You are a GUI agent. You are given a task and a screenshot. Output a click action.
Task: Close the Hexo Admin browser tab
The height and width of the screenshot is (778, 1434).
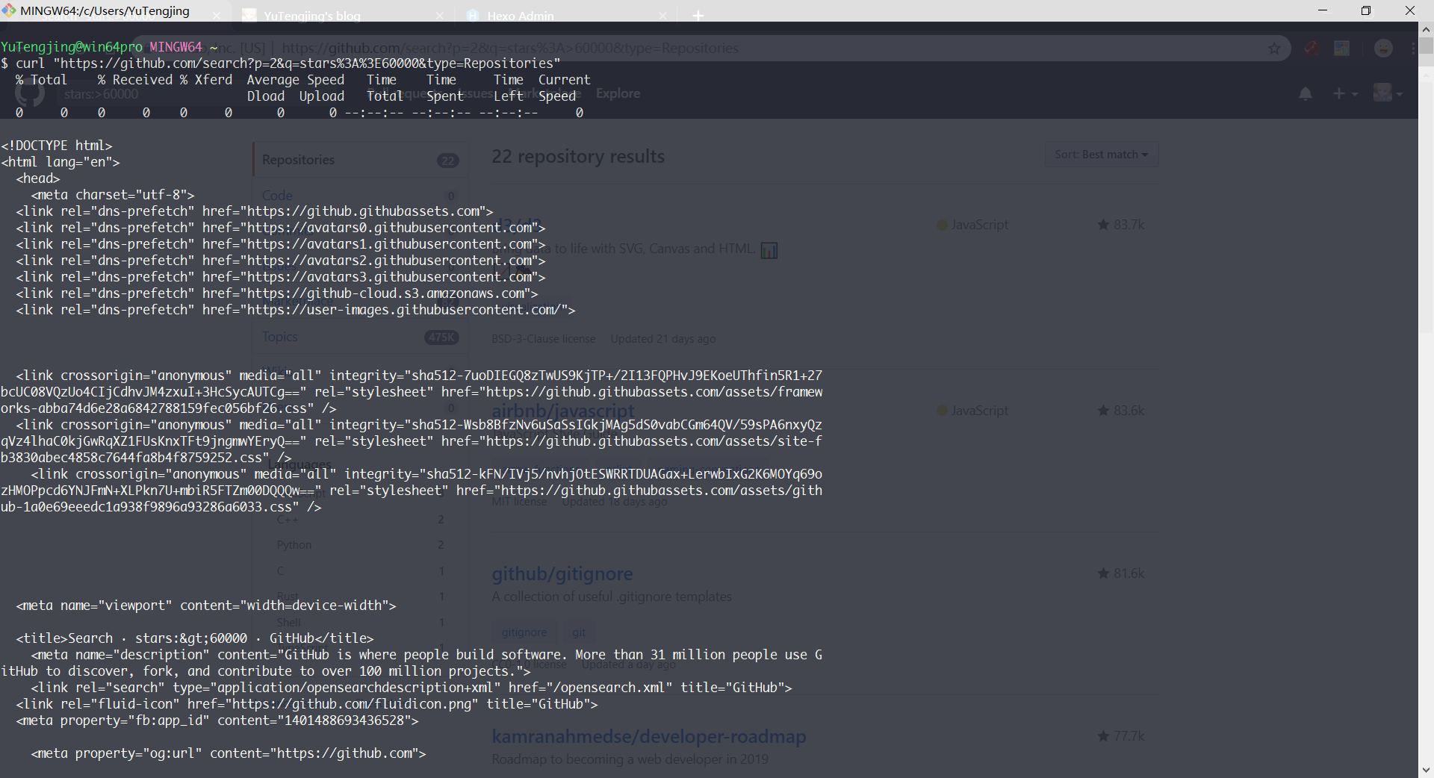pyautogui.click(x=662, y=16)
